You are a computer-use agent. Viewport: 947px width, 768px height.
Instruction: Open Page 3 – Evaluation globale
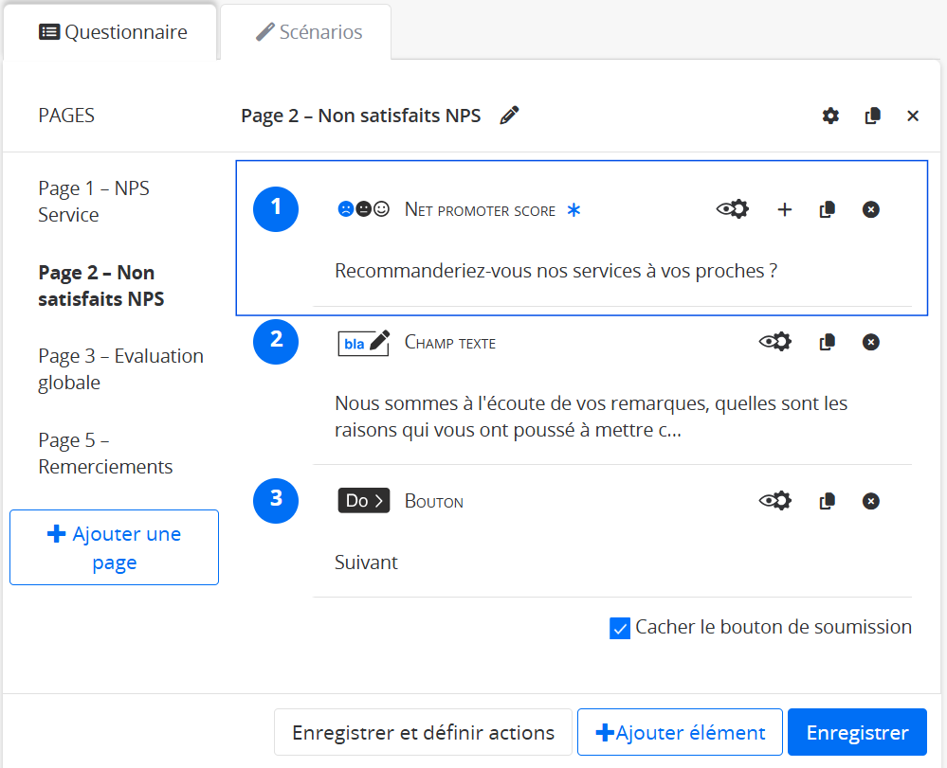120,369
